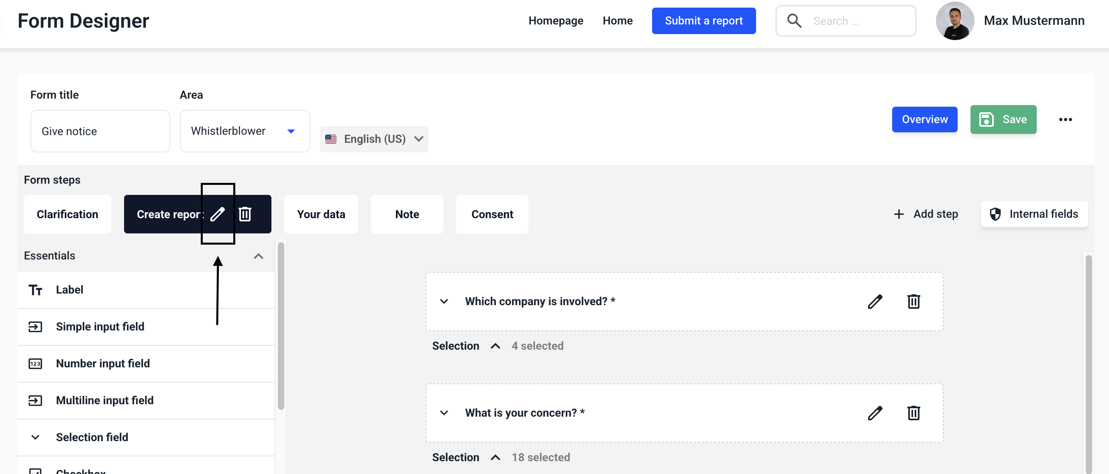Add the Multiline input field element
This screenshot has width=1109, height=474.
point(105,400)
